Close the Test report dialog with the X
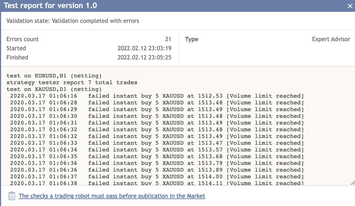The height and width of the screenshot is (206, 355). tap(350, 6)
